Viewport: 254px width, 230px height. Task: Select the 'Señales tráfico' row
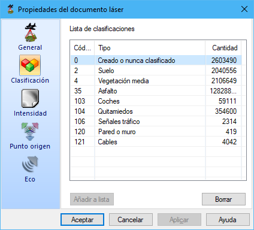156,122
